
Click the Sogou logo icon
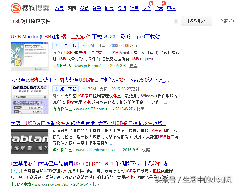pos(16,8)
